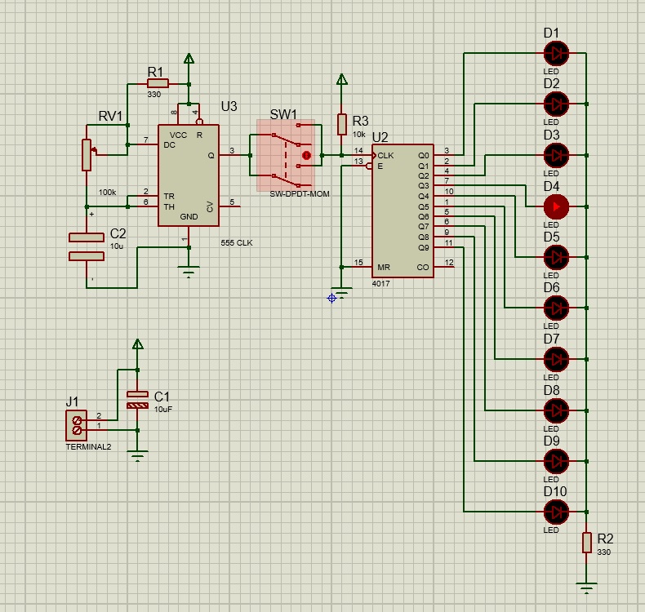645x612 pixels.
Task: Select the U3 555 timer chip
Action: (x=189, y=175)
